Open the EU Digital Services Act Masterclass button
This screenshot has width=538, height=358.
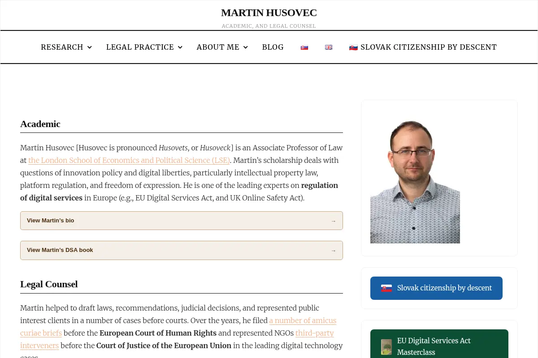click(439, 344)
